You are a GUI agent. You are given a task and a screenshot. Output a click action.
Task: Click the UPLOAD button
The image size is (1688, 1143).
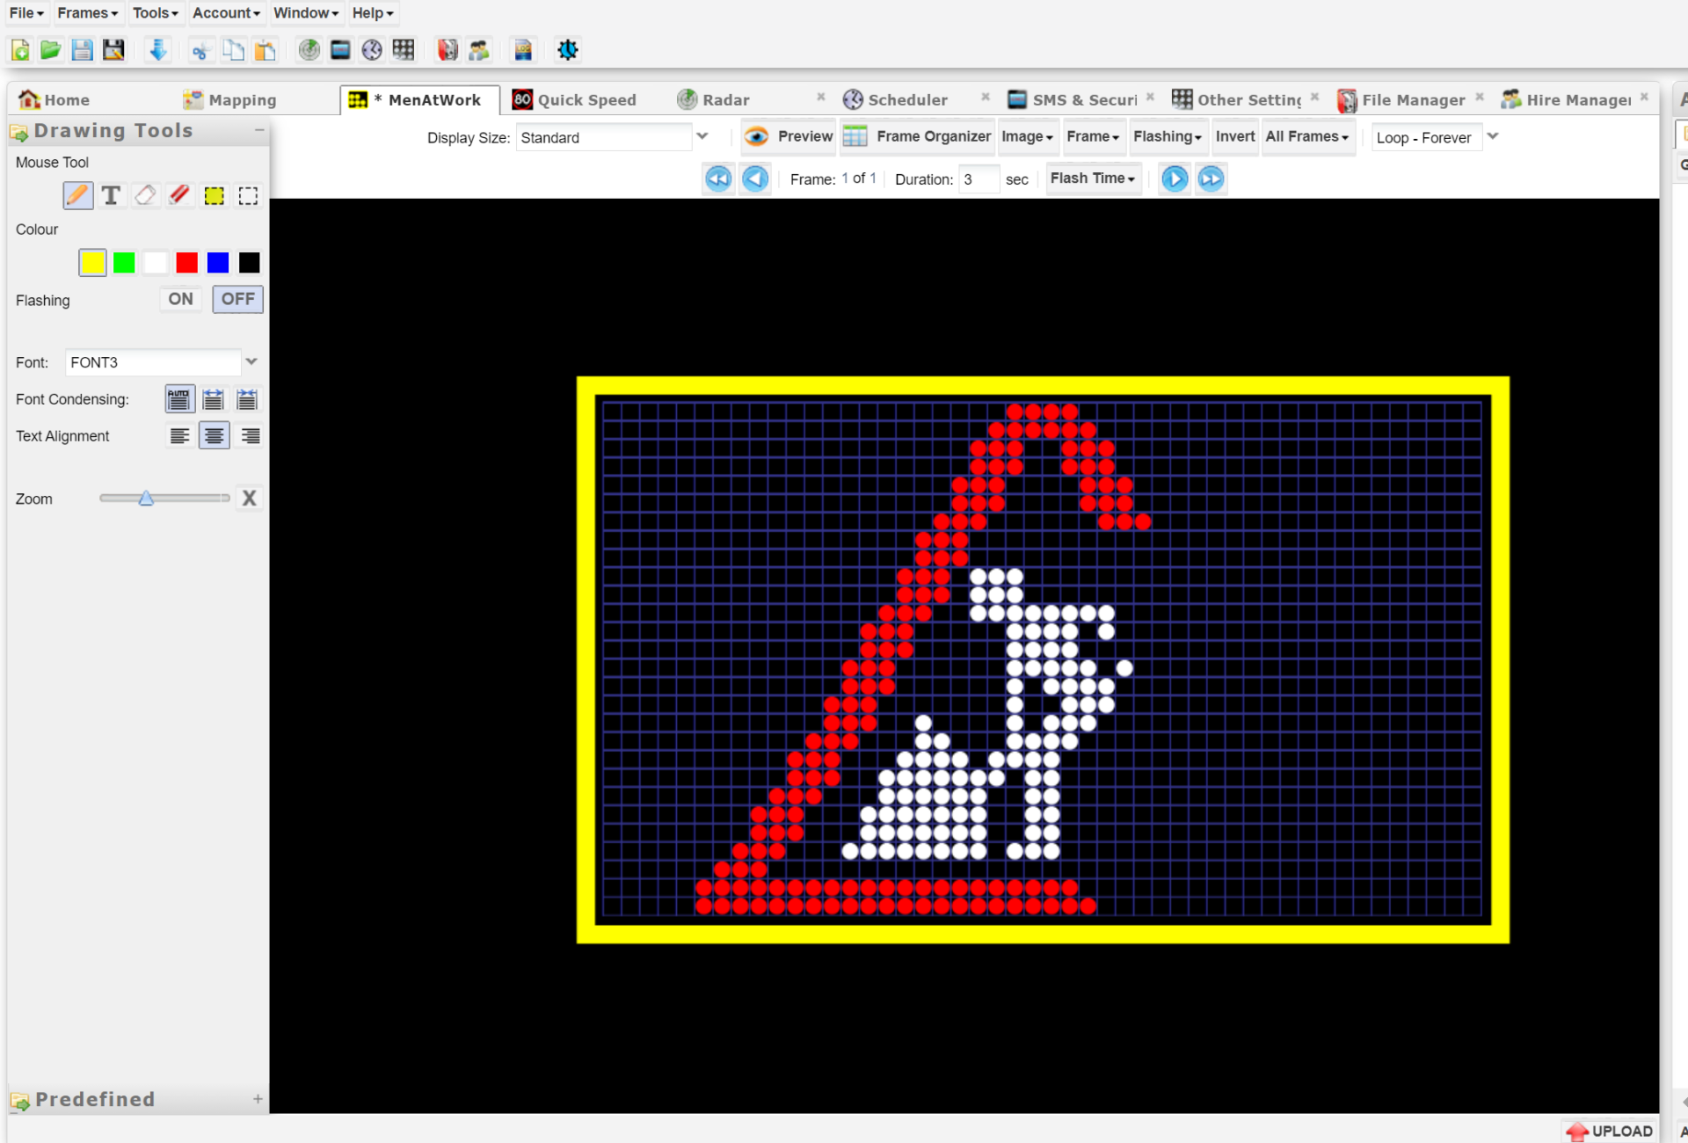(x=1611, y=1131)
